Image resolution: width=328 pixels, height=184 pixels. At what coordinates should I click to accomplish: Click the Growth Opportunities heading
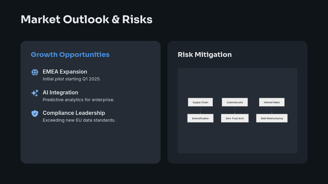point(70,55)
